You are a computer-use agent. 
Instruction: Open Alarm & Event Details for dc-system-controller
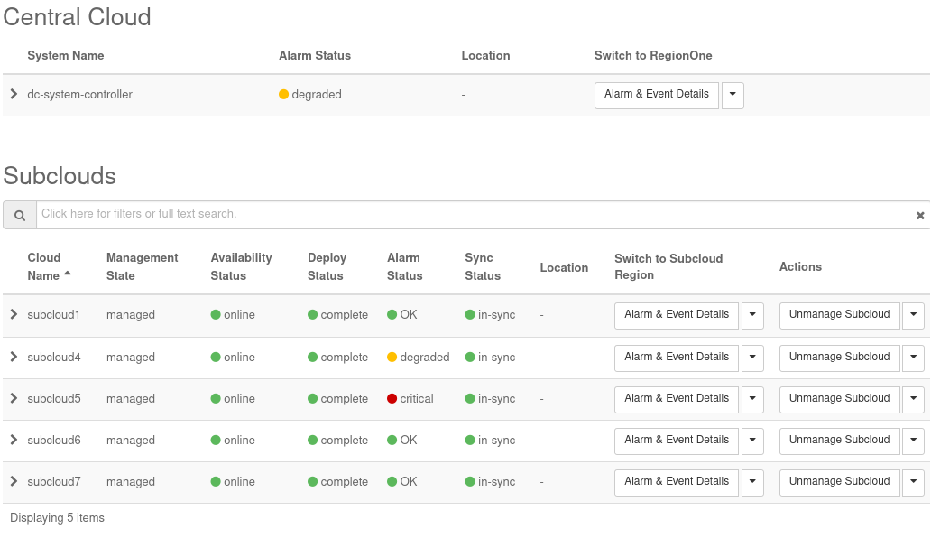[x=656, y=95]
